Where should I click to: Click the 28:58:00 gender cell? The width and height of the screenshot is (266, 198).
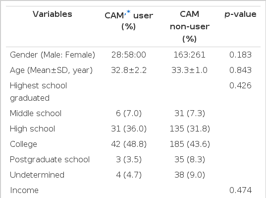pyautogui.click(x=129, y=55)
